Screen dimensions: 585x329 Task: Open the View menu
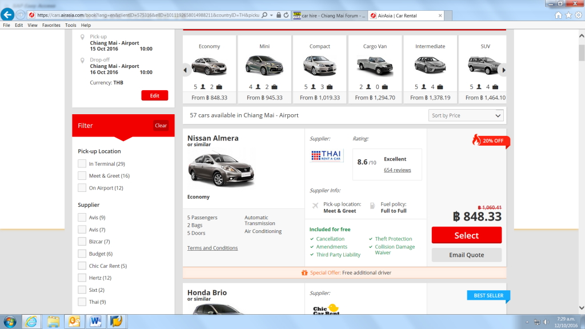coord(33,25)
